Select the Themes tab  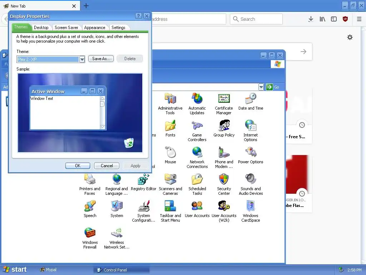[x=21, y=27]
